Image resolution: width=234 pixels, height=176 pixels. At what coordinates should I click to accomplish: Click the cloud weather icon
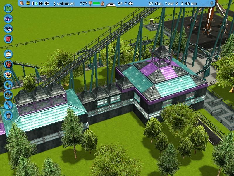pyautogui.click(x=131, y=4)
